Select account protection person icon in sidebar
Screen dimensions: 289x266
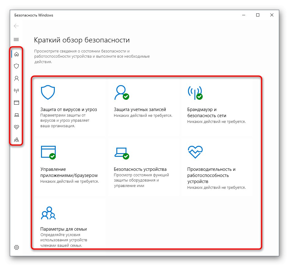pyautogui.click(x=17, y=78)
